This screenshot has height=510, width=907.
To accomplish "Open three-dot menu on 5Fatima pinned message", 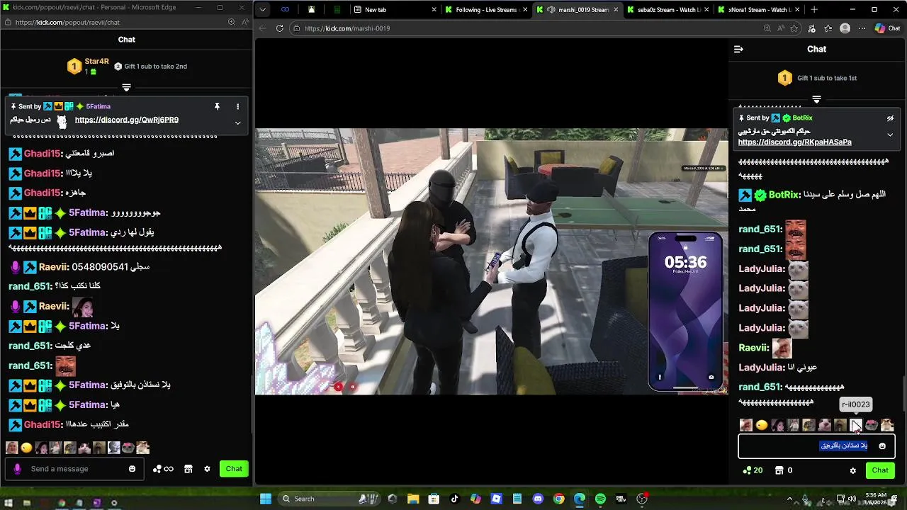I will click(237, 106).
